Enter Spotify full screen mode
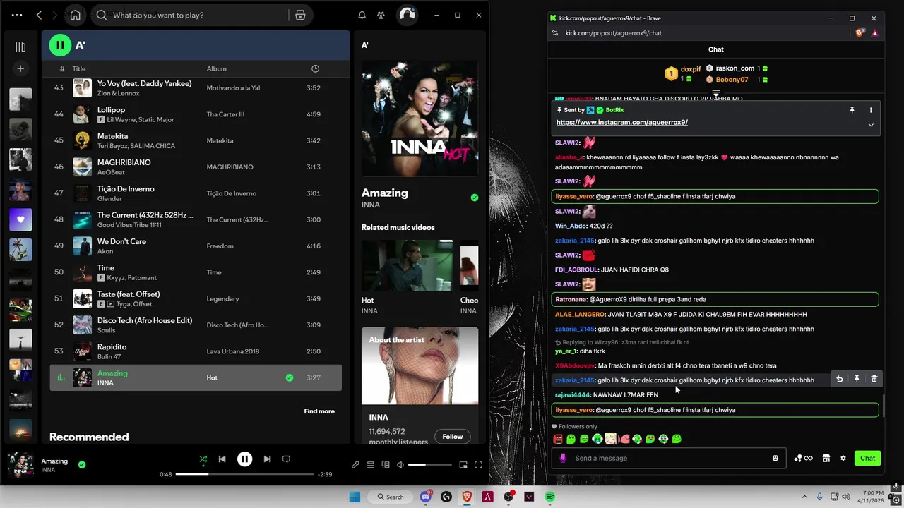This screenshot has width=904, height=508. [478, 465]
